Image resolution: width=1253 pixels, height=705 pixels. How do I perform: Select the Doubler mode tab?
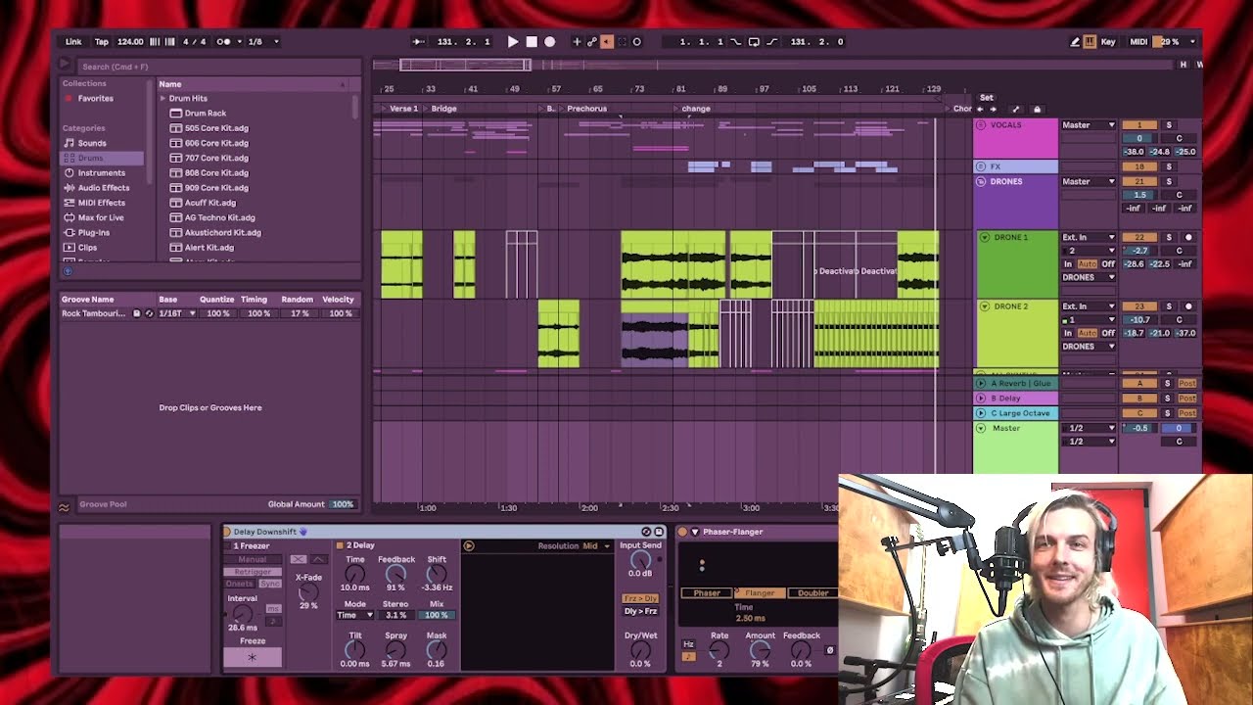(812, 593)
